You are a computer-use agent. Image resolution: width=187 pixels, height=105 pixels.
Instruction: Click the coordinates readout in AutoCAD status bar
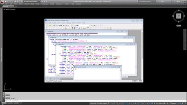98,103
